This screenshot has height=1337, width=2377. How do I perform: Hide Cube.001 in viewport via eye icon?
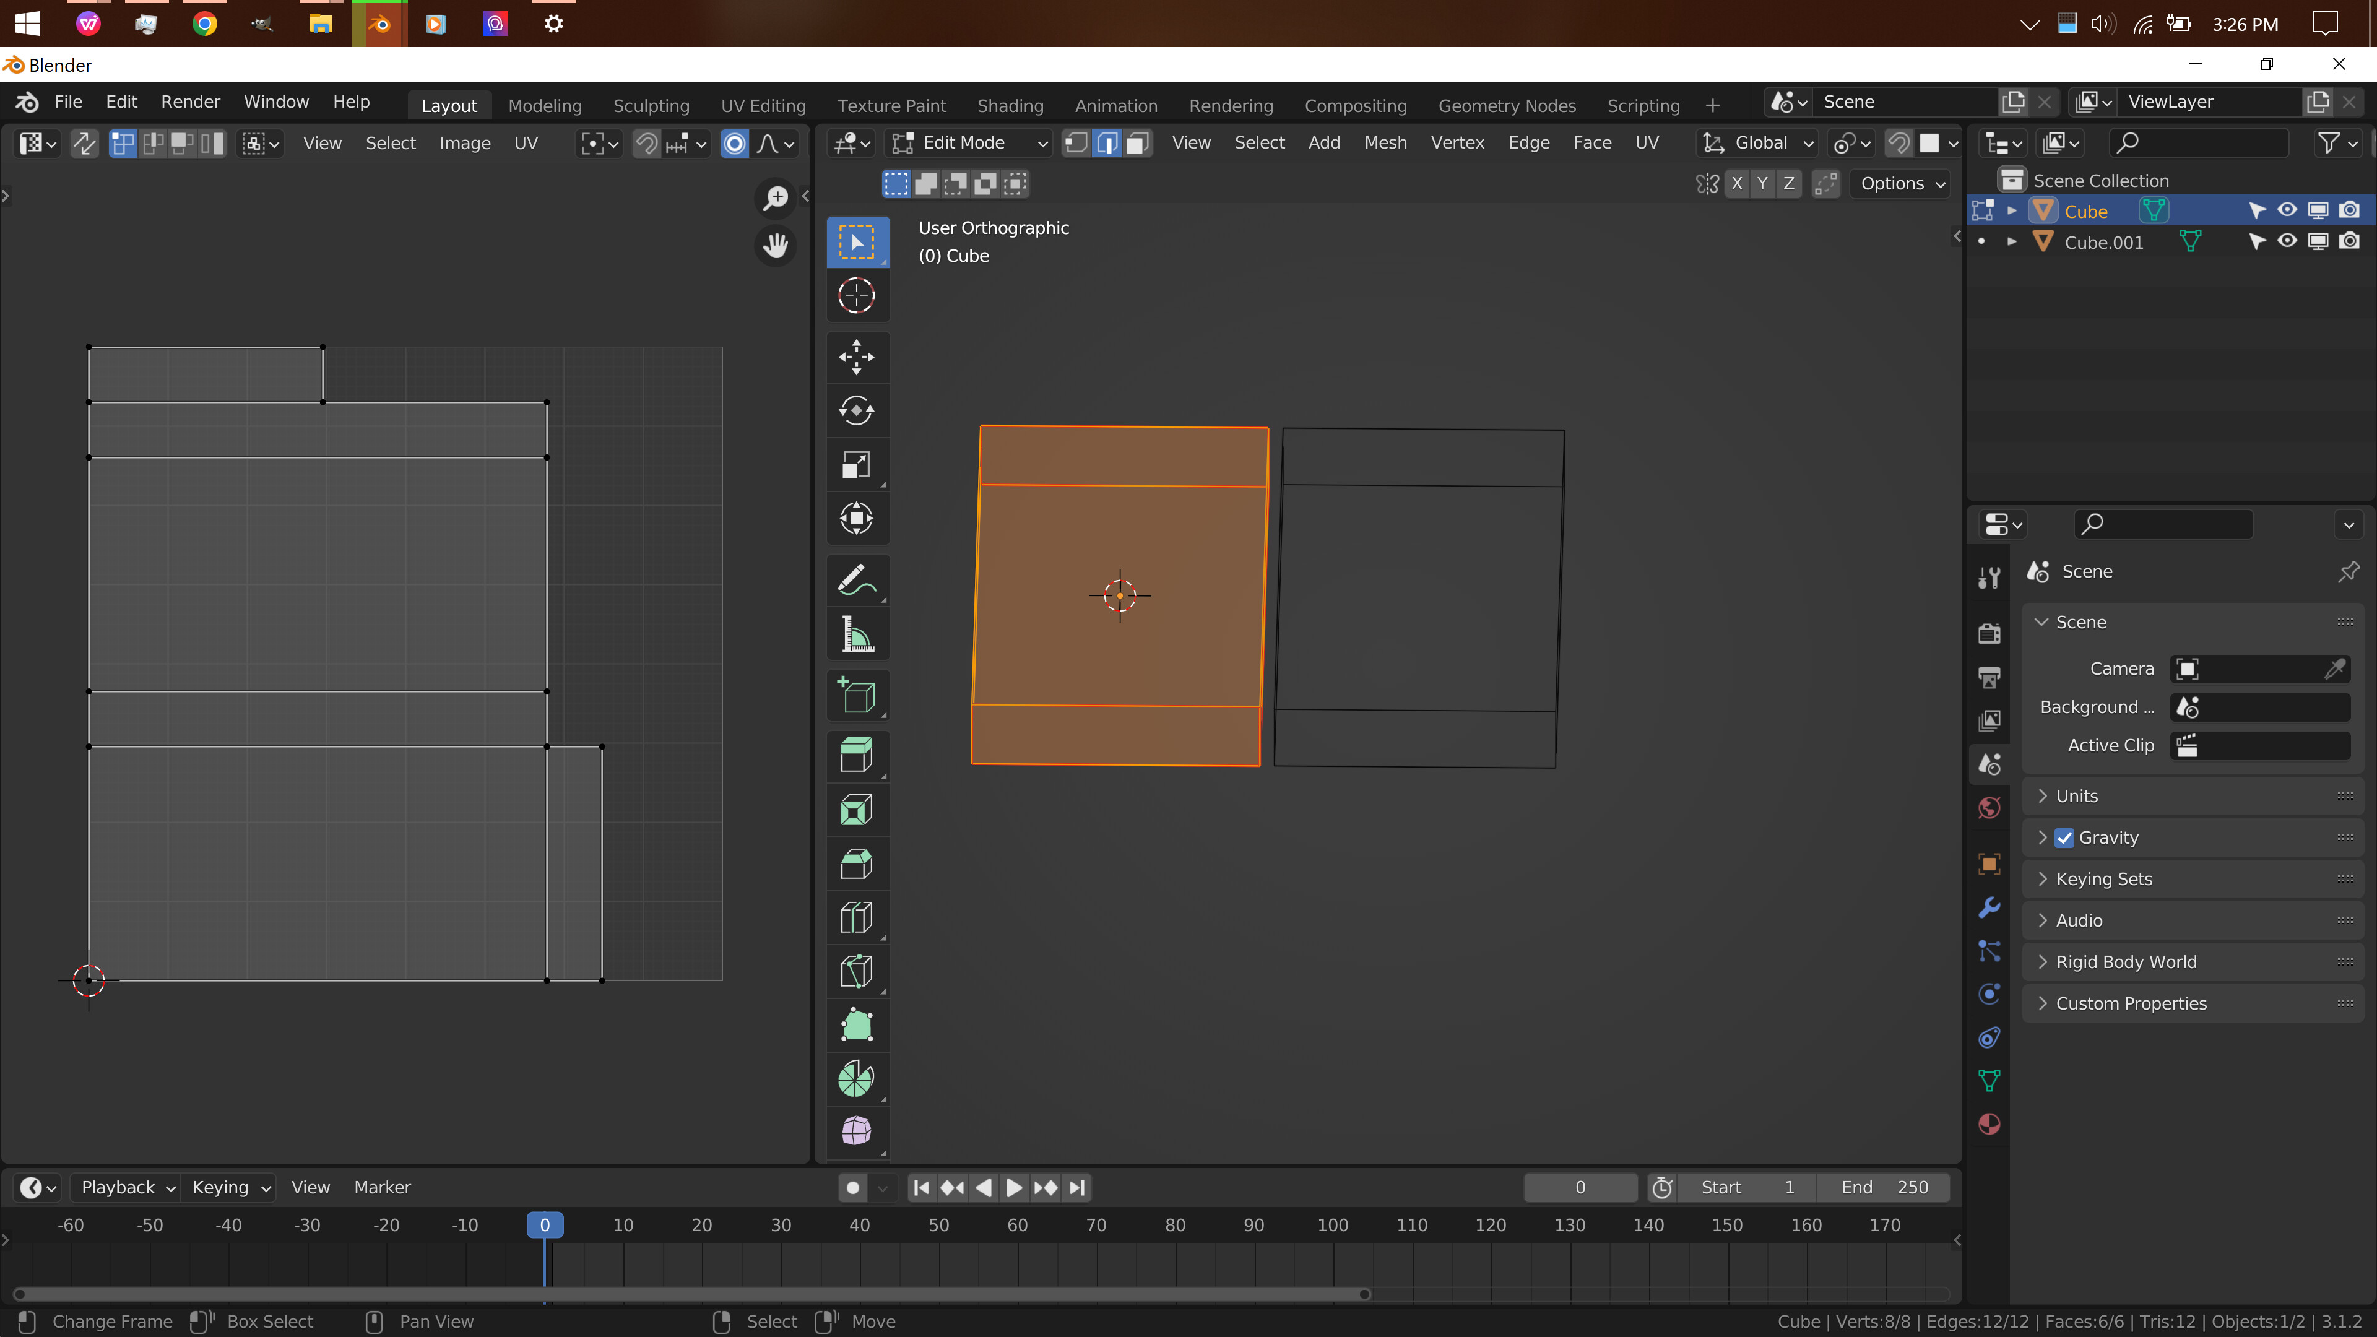pyautogui.click(x=2287, y=242)
